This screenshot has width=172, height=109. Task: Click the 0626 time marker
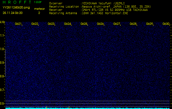click(x=100, y=24)
